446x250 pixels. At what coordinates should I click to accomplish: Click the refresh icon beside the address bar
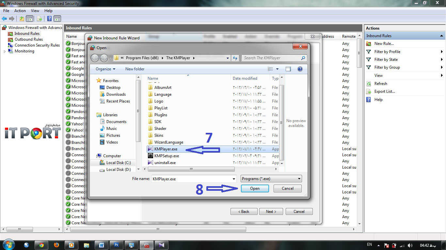coord(235,58)
